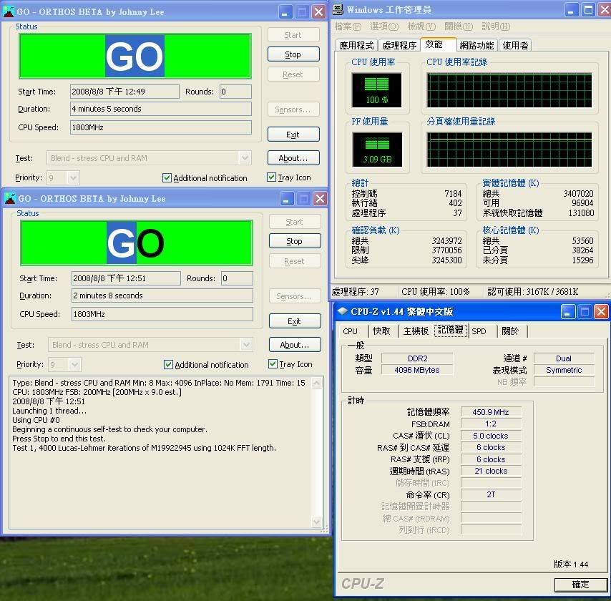Stop the test in top ORTHOS window

click(x=293, y=54)
